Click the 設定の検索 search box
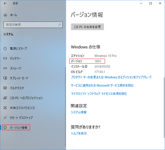 (33, 25)
